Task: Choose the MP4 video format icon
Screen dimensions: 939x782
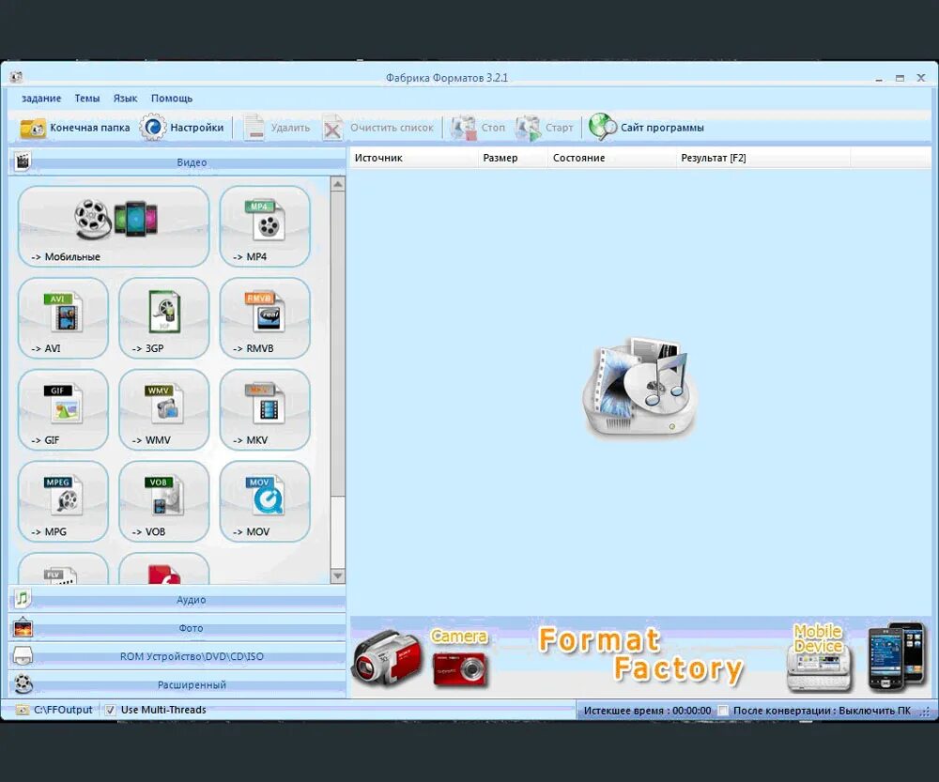Action: 265,226
